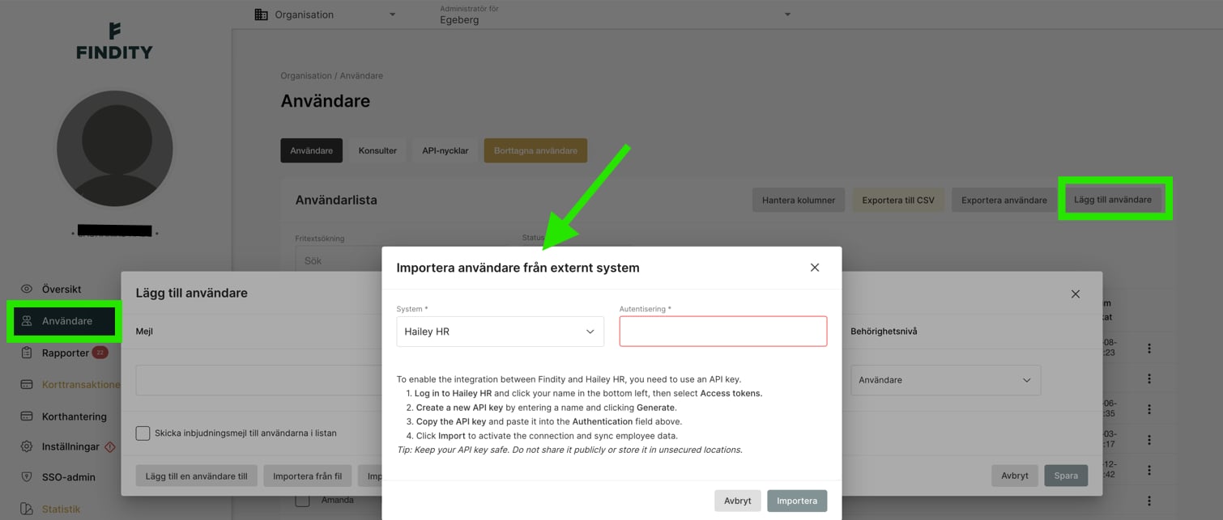Click the Korthantering card icon
Viewport: 1223px width, 520px height.
[27, 416]
